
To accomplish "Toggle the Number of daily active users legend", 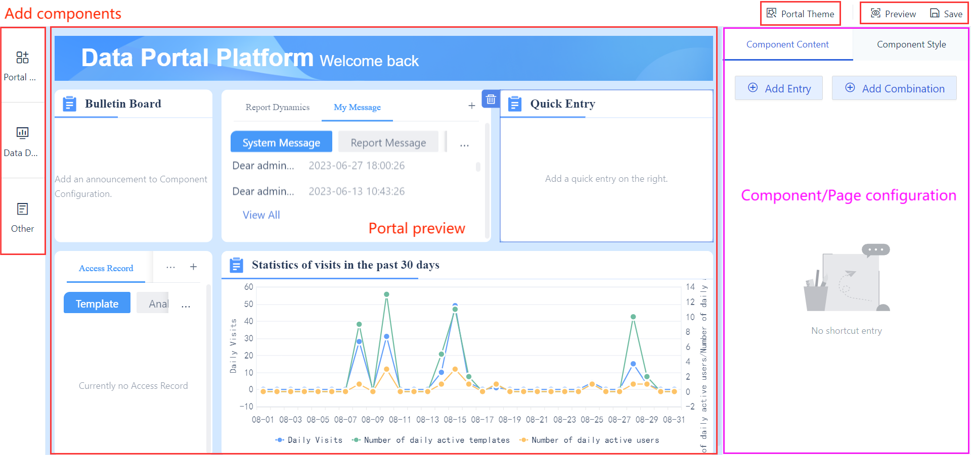I will point(590,440).
